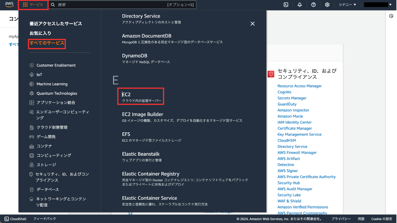The width and height of the screenshot is (397, 223).
Task: Open the Key Management Service link
Action: tap(299, 134)
